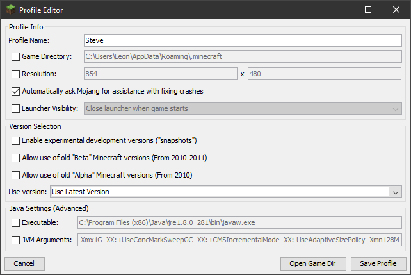
Task: Tick the Java Executable checkbox
Action: click(x=16, y=222)
